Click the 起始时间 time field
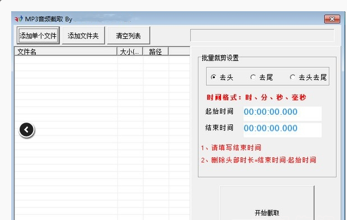The image size is (347, 220). pyautogui.click(x=283, y=113)
